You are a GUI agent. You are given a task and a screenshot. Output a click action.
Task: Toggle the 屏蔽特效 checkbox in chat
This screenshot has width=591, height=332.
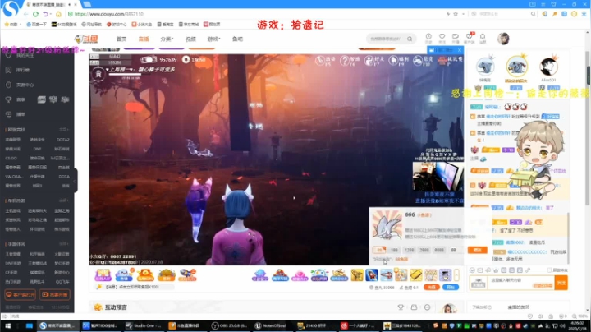(x=549, y=270)
